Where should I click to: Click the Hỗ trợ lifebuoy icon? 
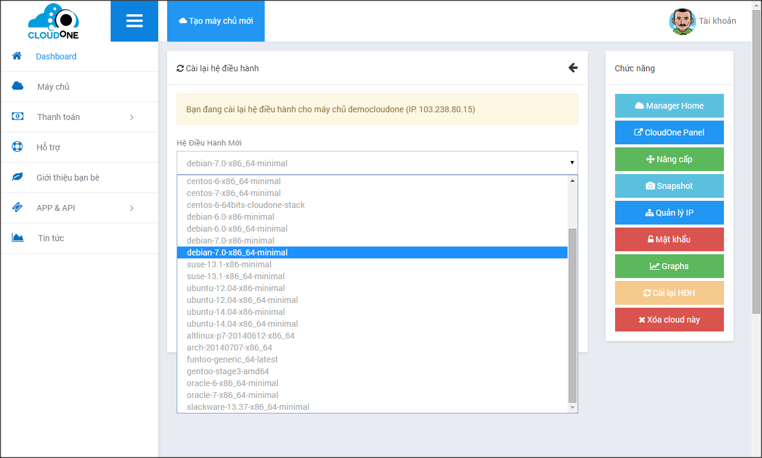pyautogui.click(x=18, y=147)
